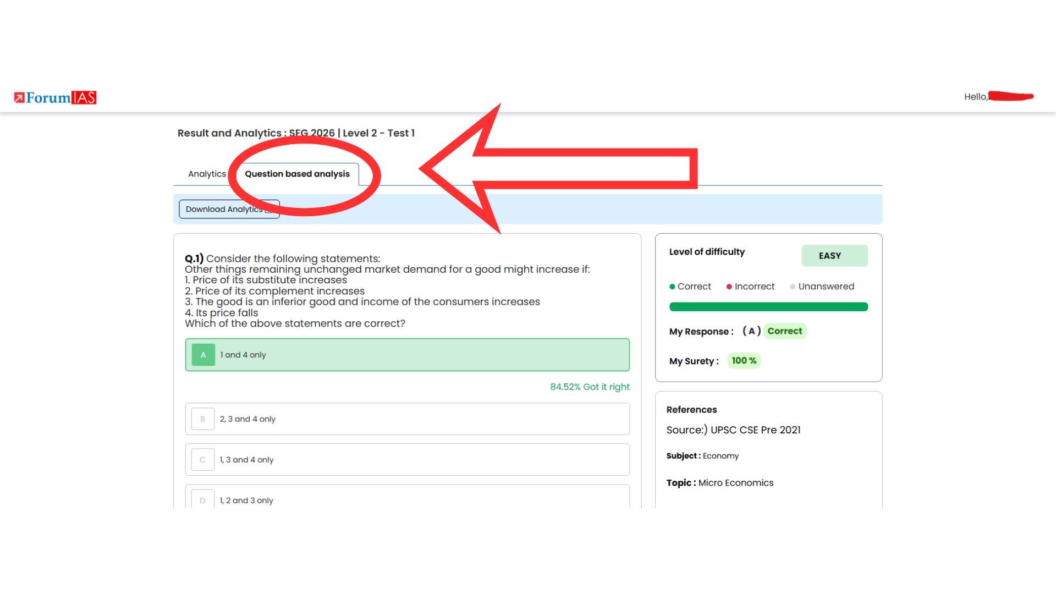
Task: Select option D letter box
Action: 202,500
